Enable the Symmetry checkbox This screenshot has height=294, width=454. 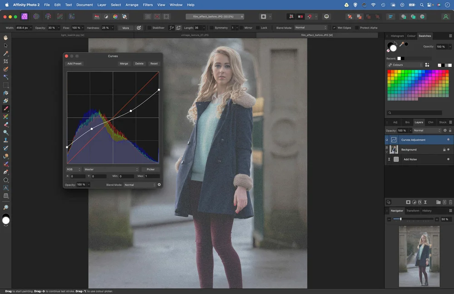pos(212,28)
